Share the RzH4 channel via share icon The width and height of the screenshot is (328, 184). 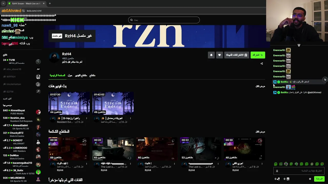262,64
